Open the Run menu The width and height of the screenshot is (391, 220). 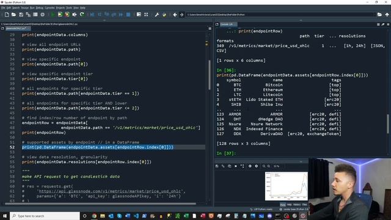[x=32, y=8]
